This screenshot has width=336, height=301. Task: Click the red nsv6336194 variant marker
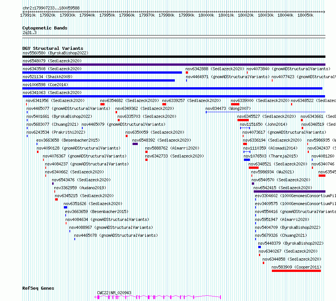point(245,144)
